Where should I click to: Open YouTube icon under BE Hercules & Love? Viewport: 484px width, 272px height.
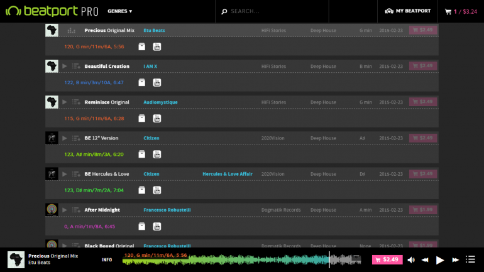(x=157, y=190)
